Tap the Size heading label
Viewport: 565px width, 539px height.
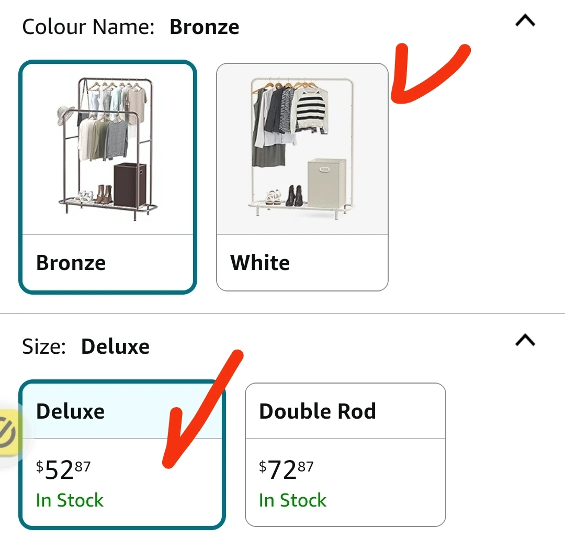[x=44, y=346]
